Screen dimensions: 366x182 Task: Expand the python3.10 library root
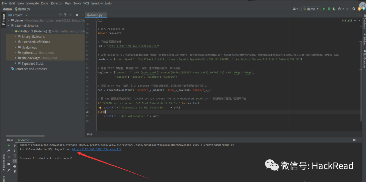15,53
